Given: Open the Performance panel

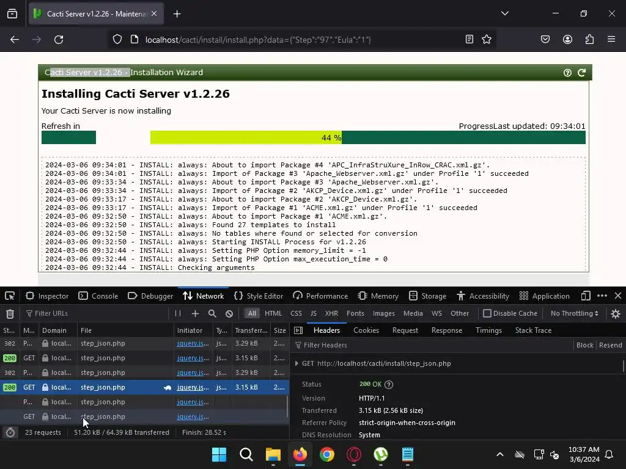Looking at the screenshot, I should click(x=320, y=296).
